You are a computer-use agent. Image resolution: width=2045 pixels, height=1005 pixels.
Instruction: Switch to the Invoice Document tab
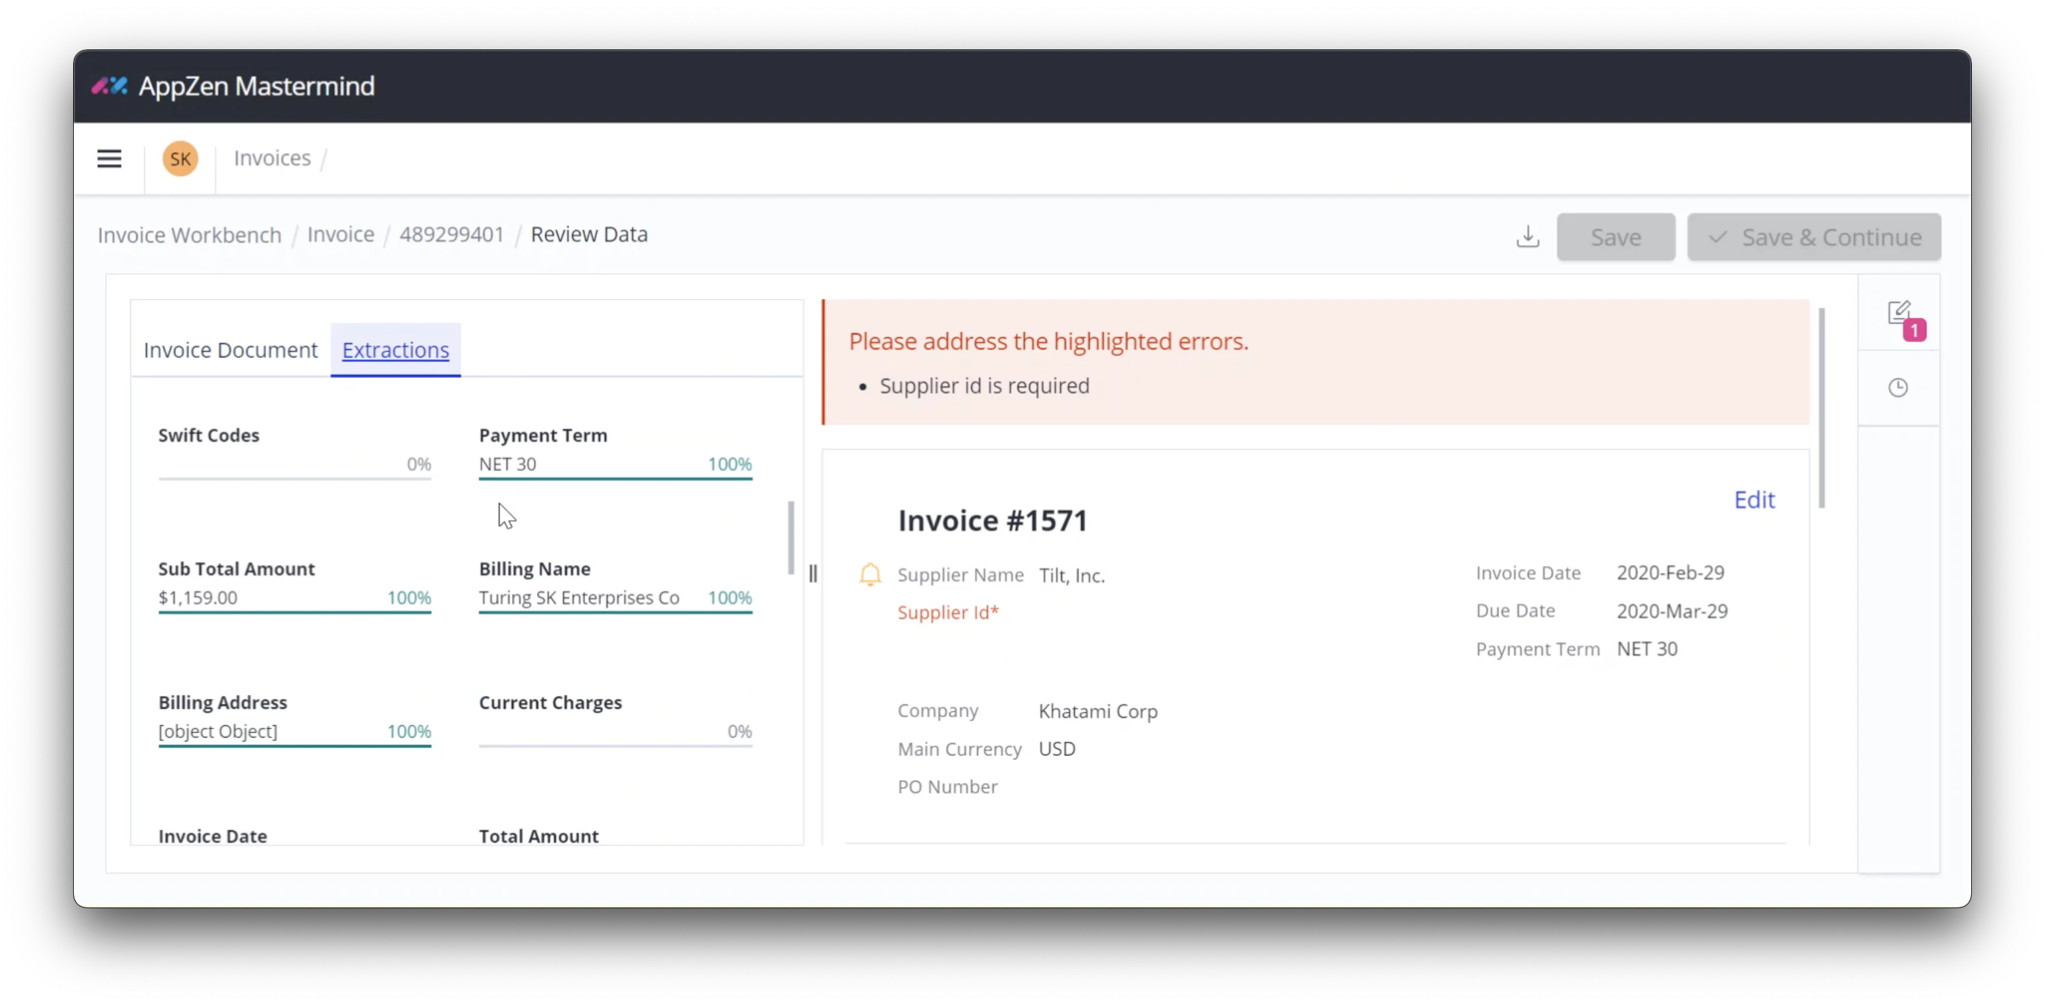(x=230, y=349)
